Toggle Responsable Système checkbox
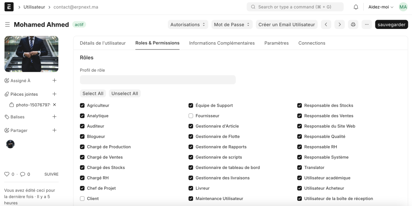The image size is (412, 206). (x=299, y=157)
